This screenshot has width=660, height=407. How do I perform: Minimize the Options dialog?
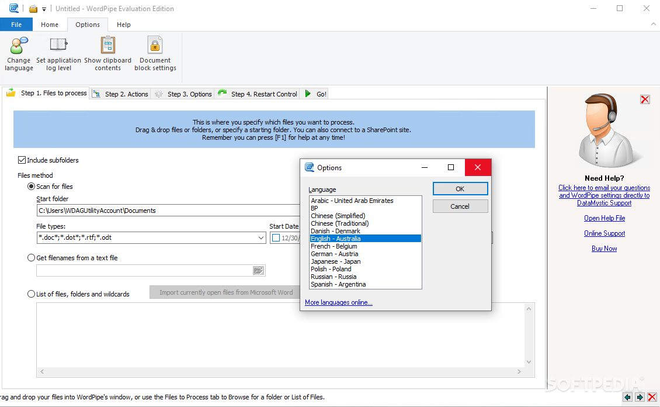[425, 167]
